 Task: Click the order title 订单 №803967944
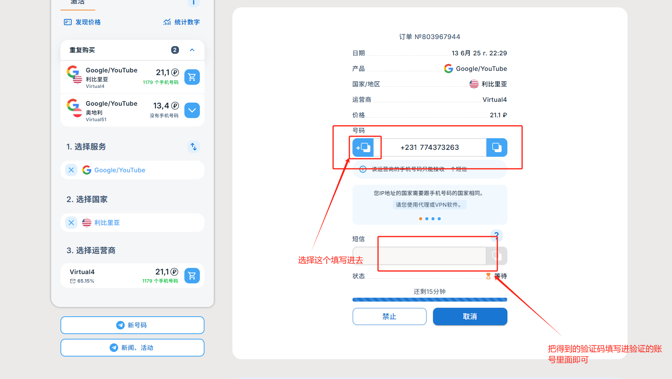click(430, 37)
